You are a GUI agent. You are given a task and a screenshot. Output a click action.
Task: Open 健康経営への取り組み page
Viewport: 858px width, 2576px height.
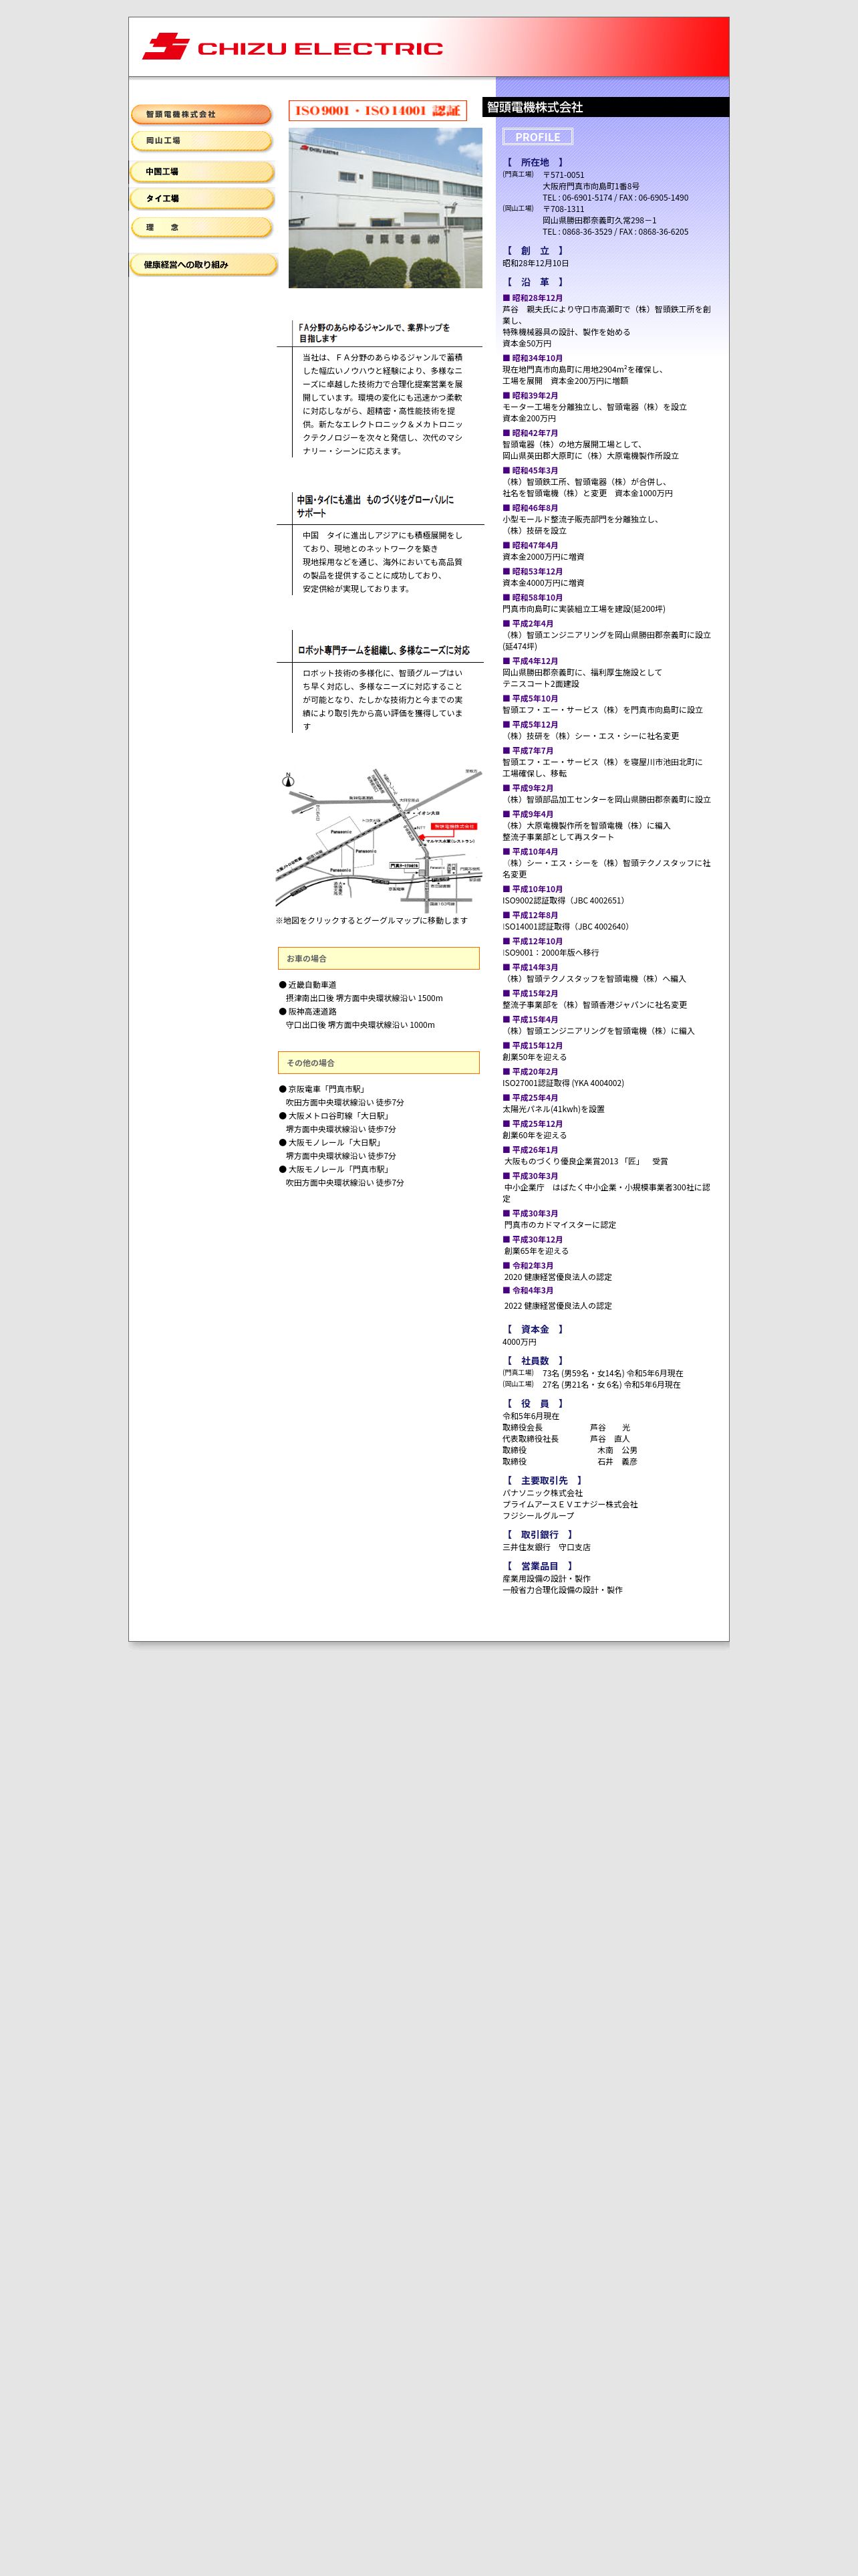click(x=204, y=265)
